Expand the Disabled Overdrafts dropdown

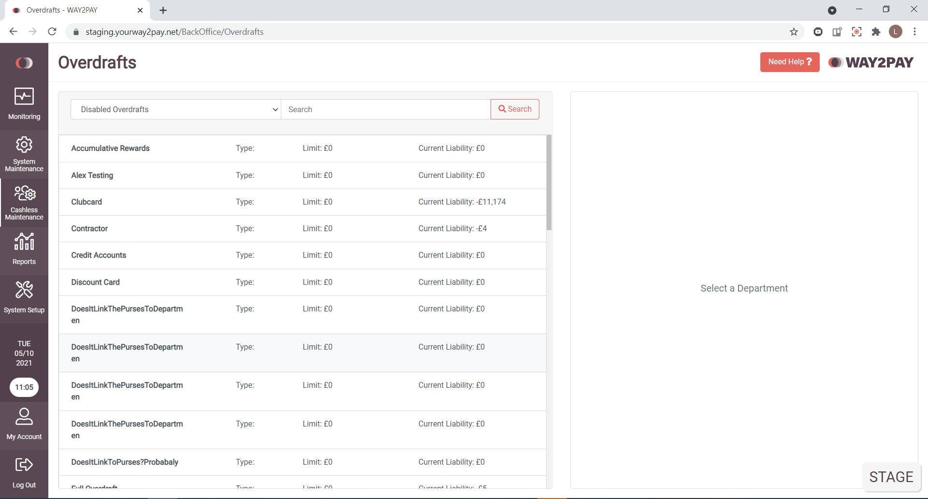[x=176, y=109]
